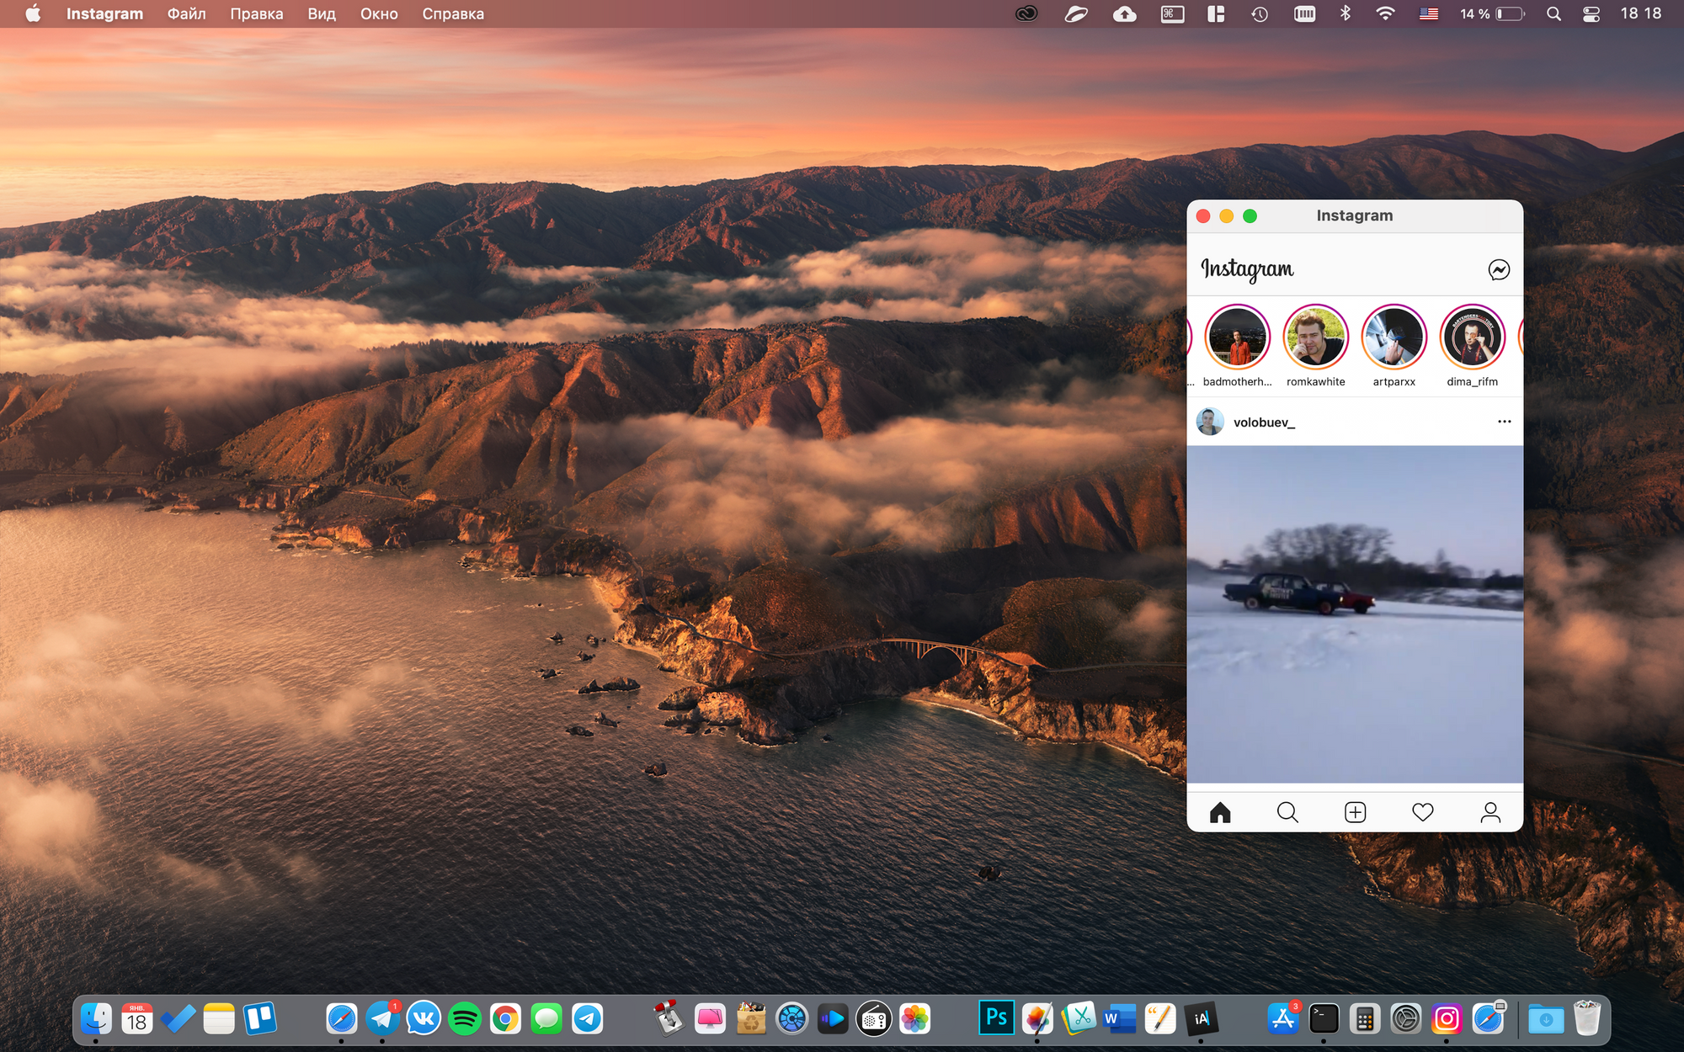This screenshot has width=1684, height=1052.
Task: Open Messages from the Dock
Action: [x=546, y=1019]
